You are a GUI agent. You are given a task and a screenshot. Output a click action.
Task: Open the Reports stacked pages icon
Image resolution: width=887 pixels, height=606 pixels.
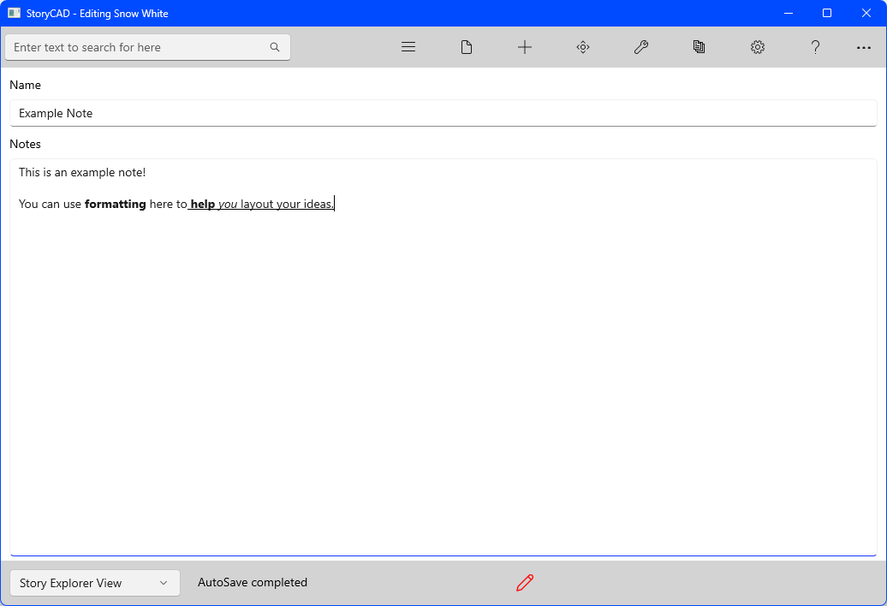[699, 47]
